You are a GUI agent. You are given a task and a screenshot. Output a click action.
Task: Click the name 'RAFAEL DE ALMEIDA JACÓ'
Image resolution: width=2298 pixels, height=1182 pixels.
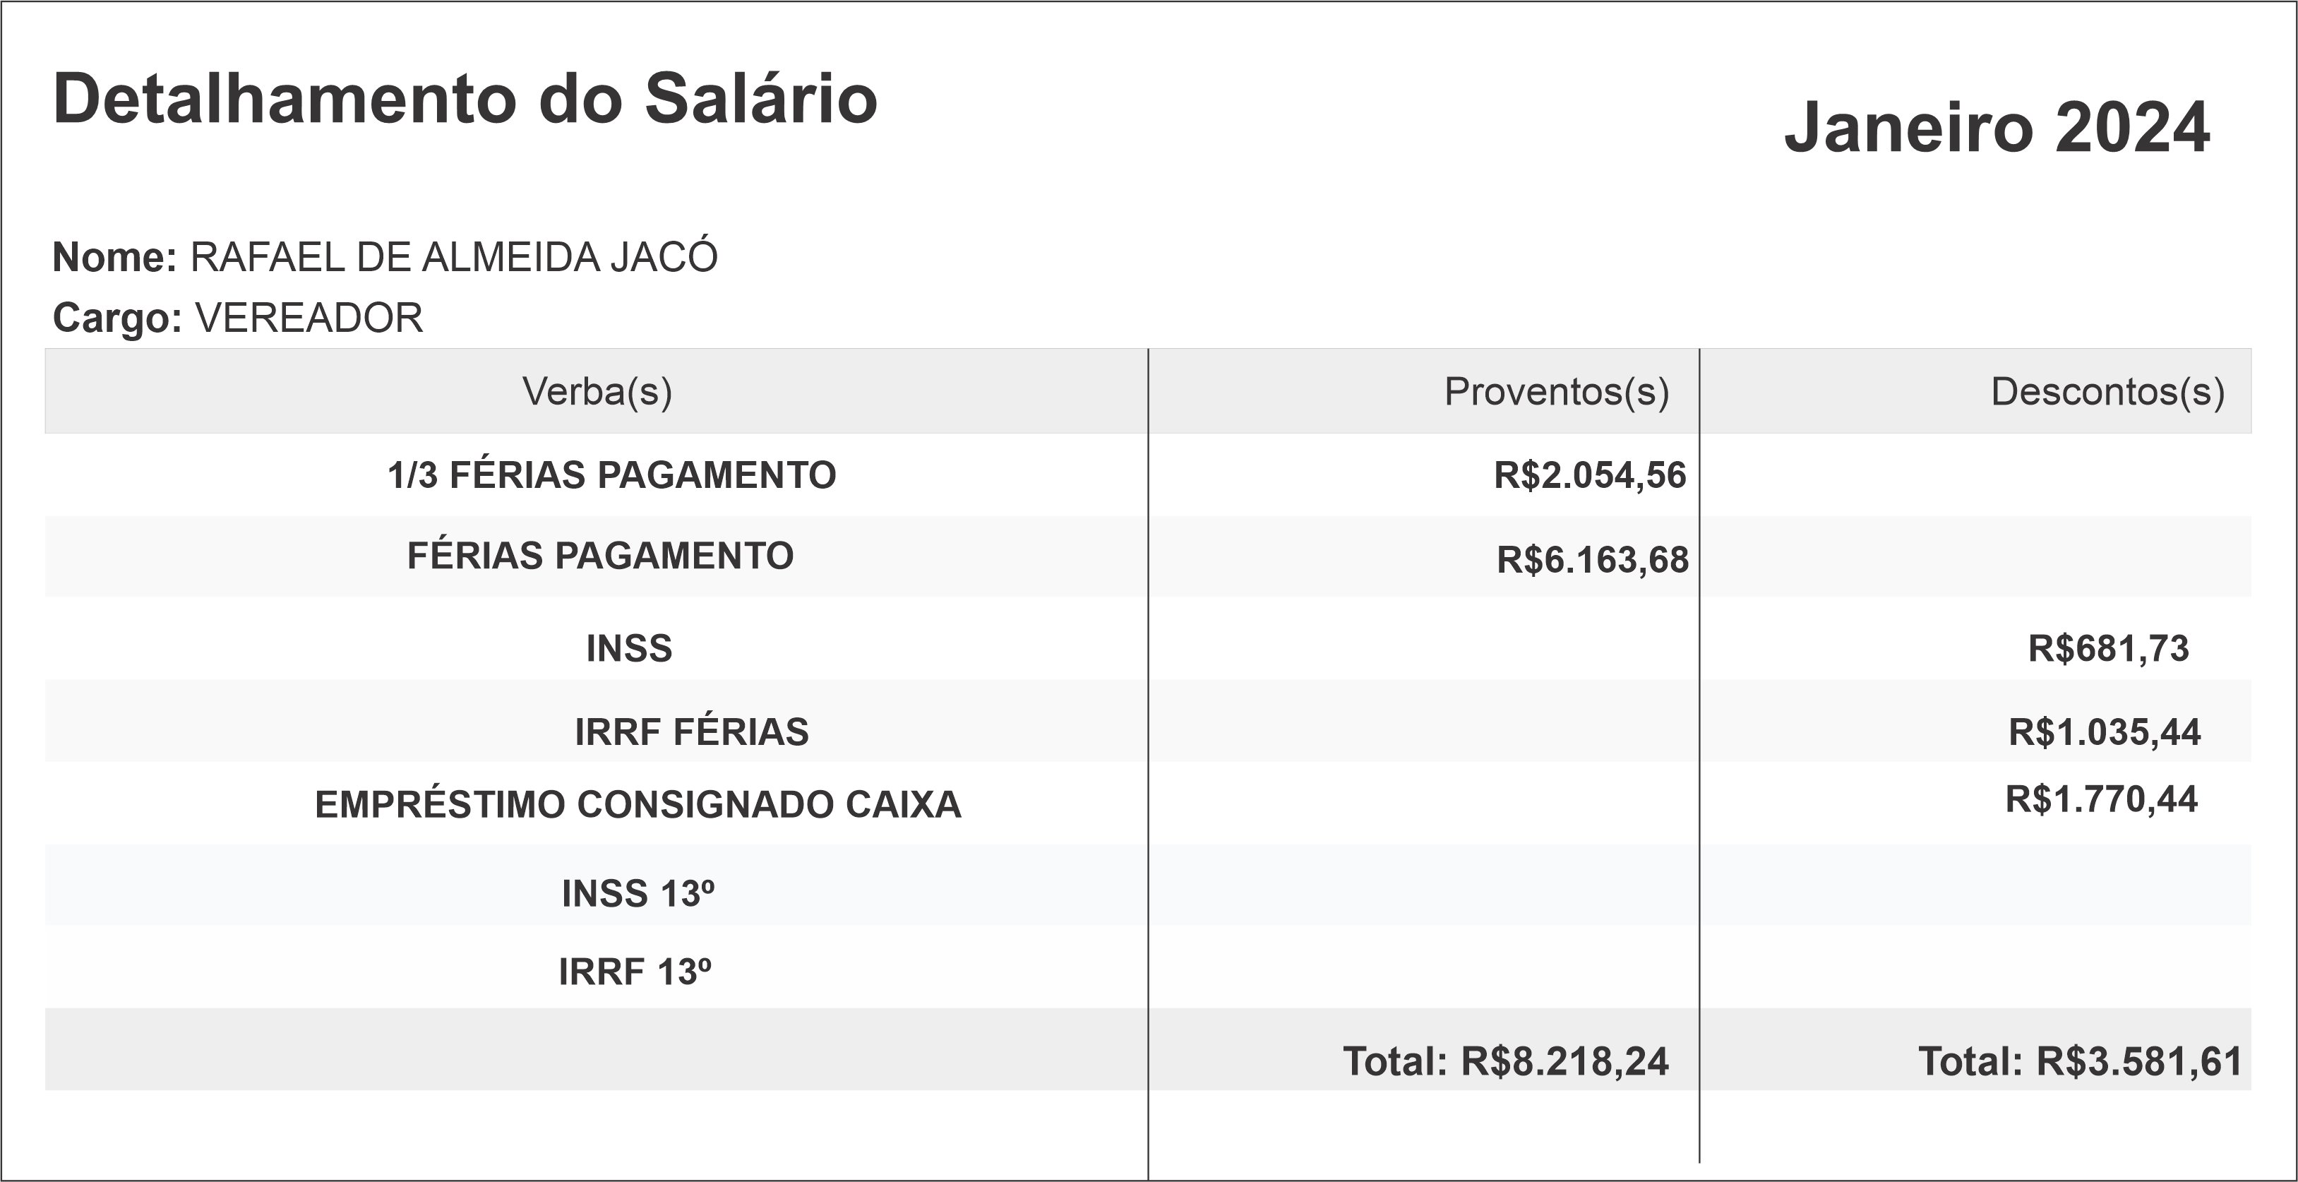(x=453, y=258)
